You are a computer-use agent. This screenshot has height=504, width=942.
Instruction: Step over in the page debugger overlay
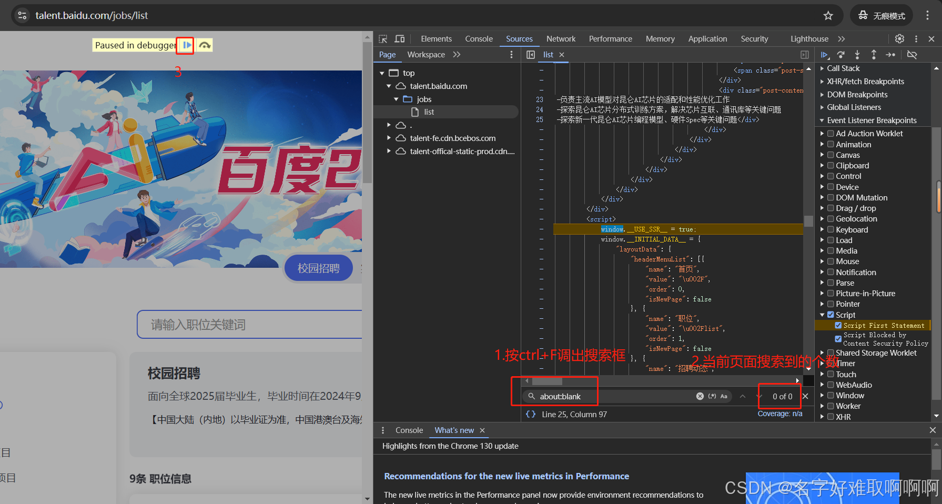pyautogui.click(x=205, y=45)
